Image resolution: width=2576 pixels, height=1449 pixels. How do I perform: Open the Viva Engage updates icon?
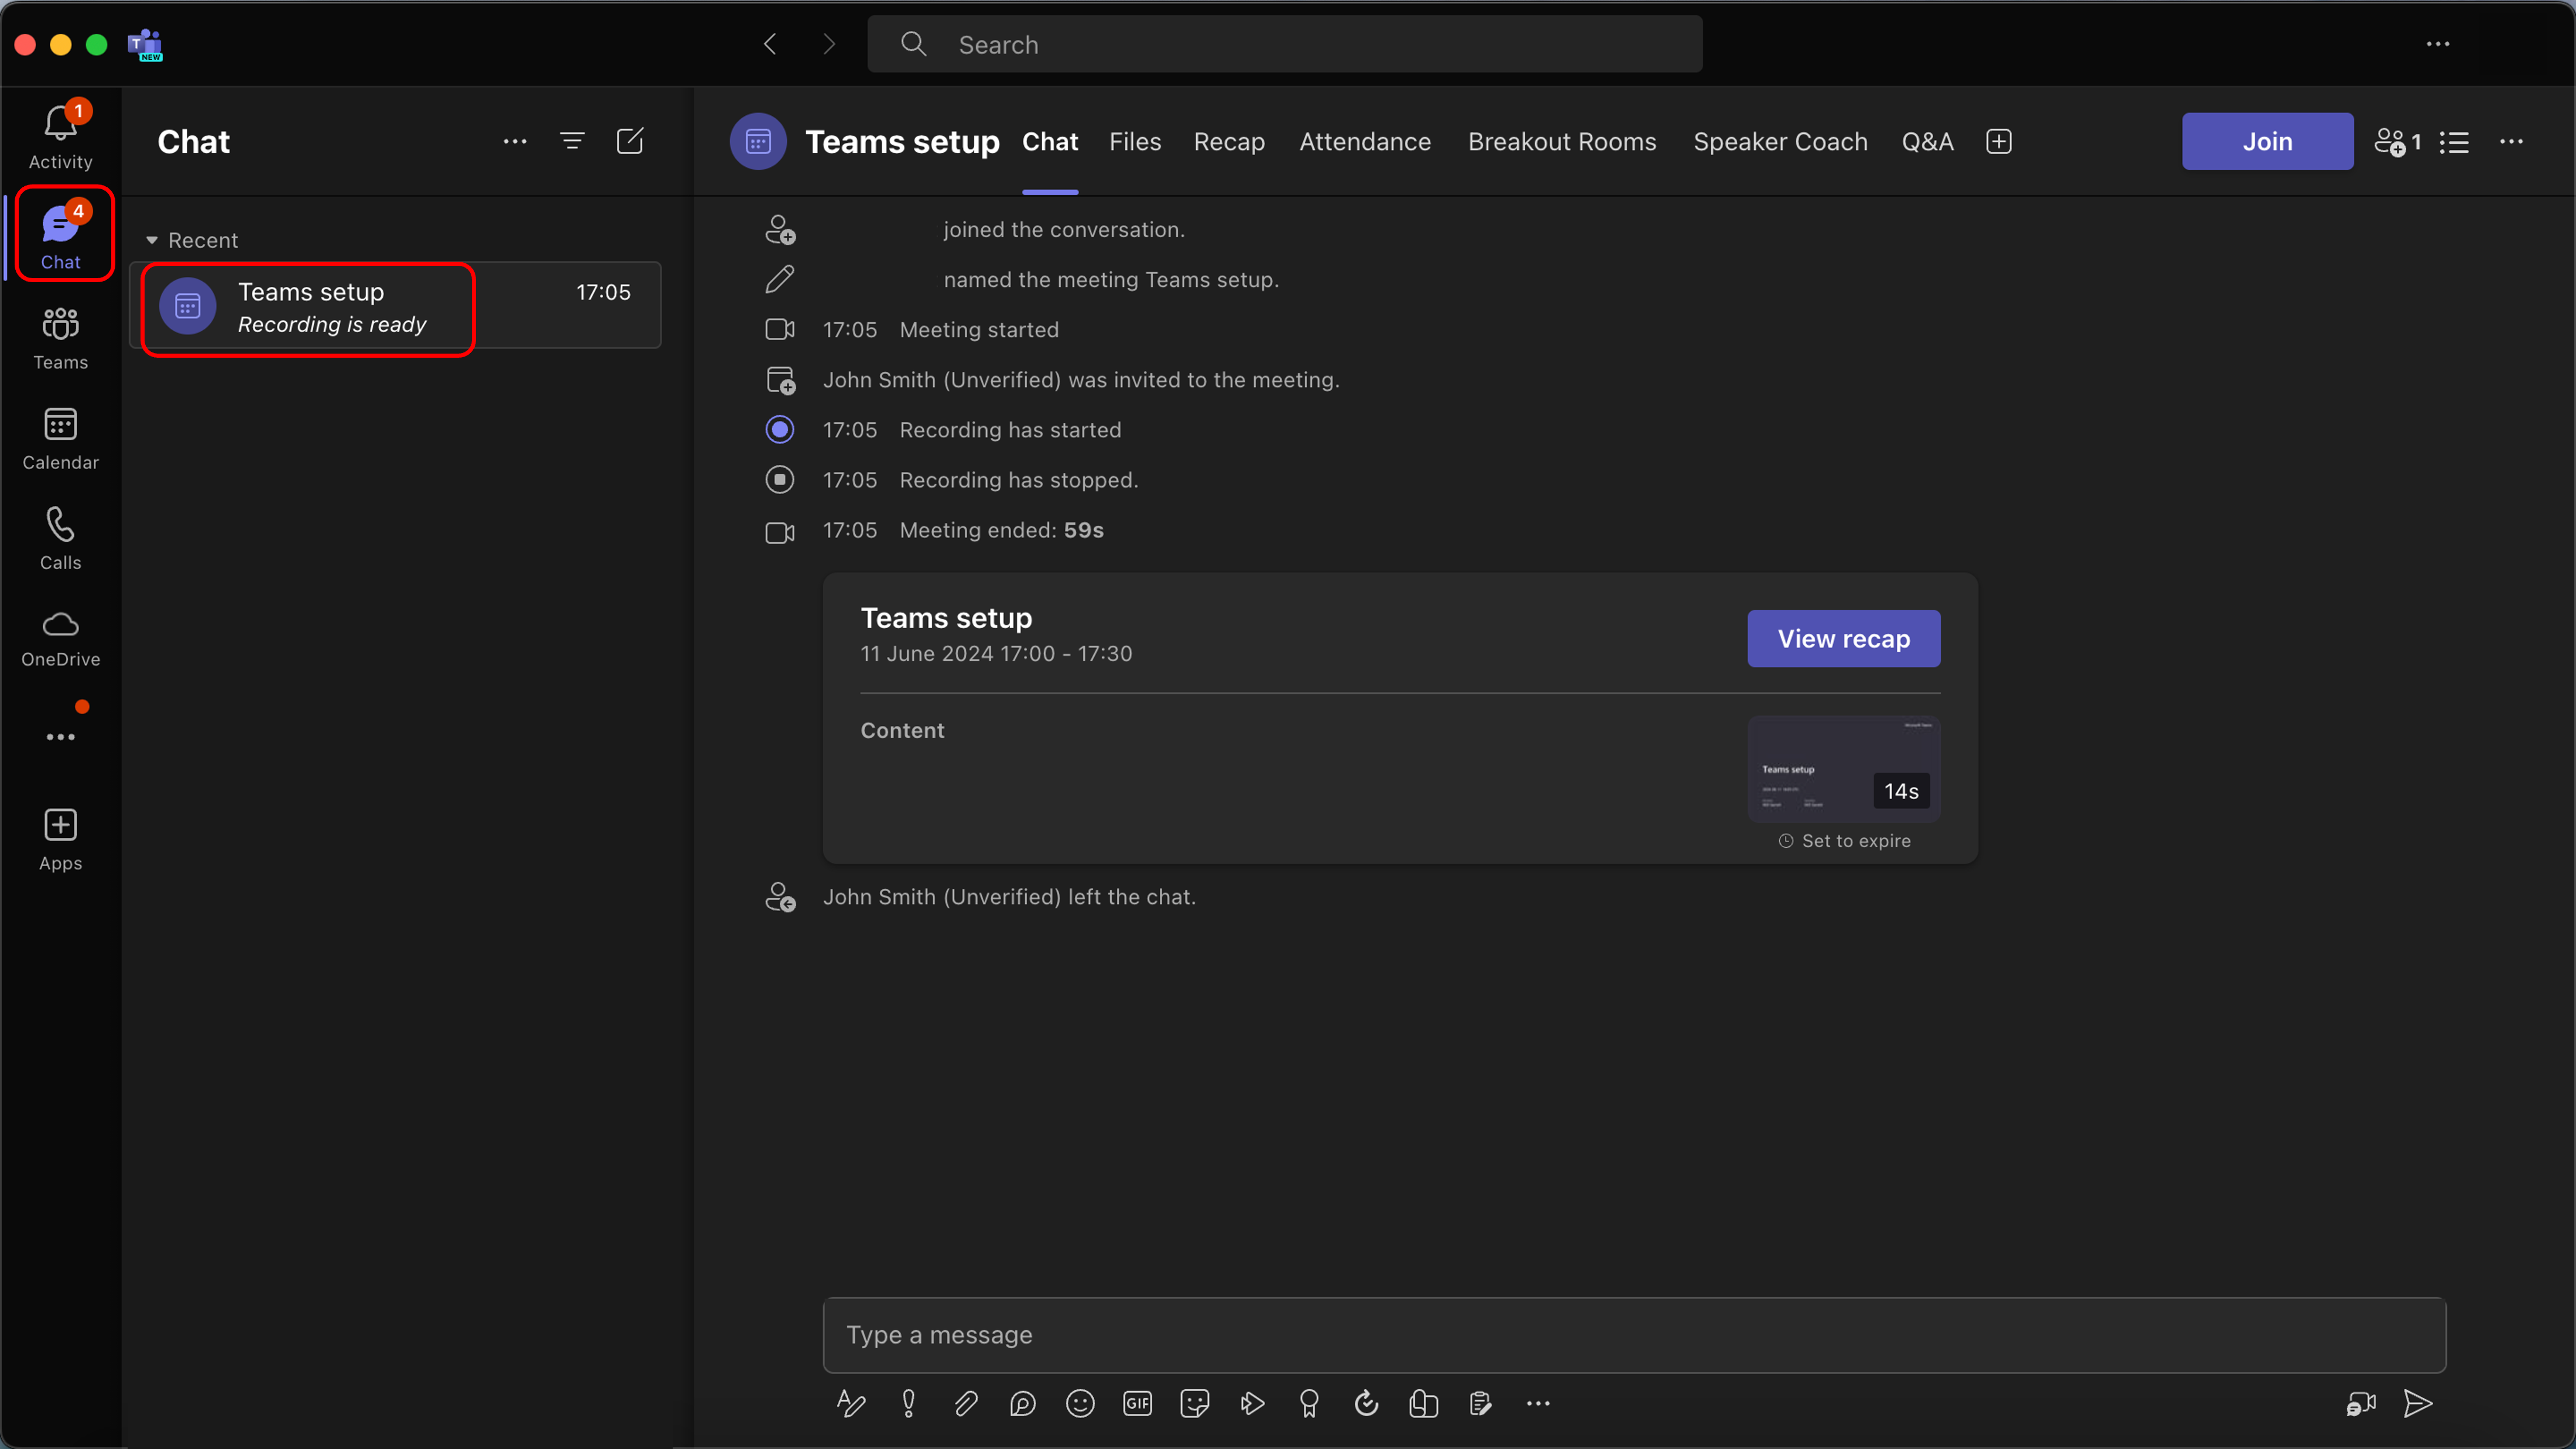point(1366,1404)
